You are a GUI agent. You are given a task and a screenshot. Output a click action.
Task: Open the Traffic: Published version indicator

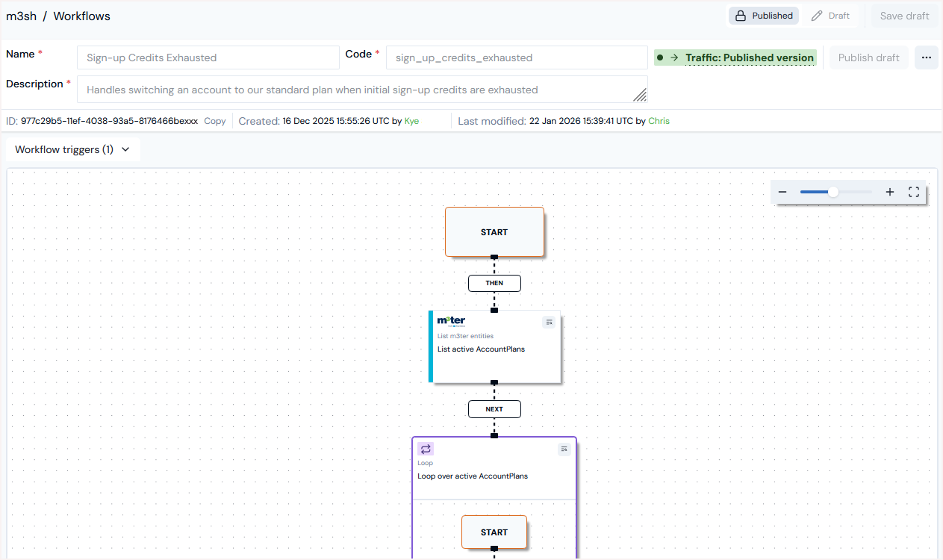tap(735, 57)
